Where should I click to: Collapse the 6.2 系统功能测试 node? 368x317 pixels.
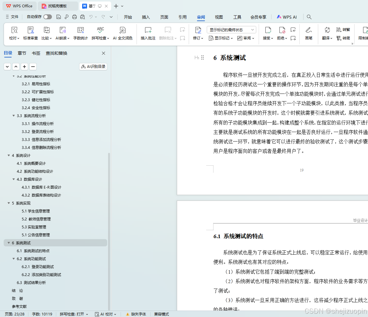(14, 259)
